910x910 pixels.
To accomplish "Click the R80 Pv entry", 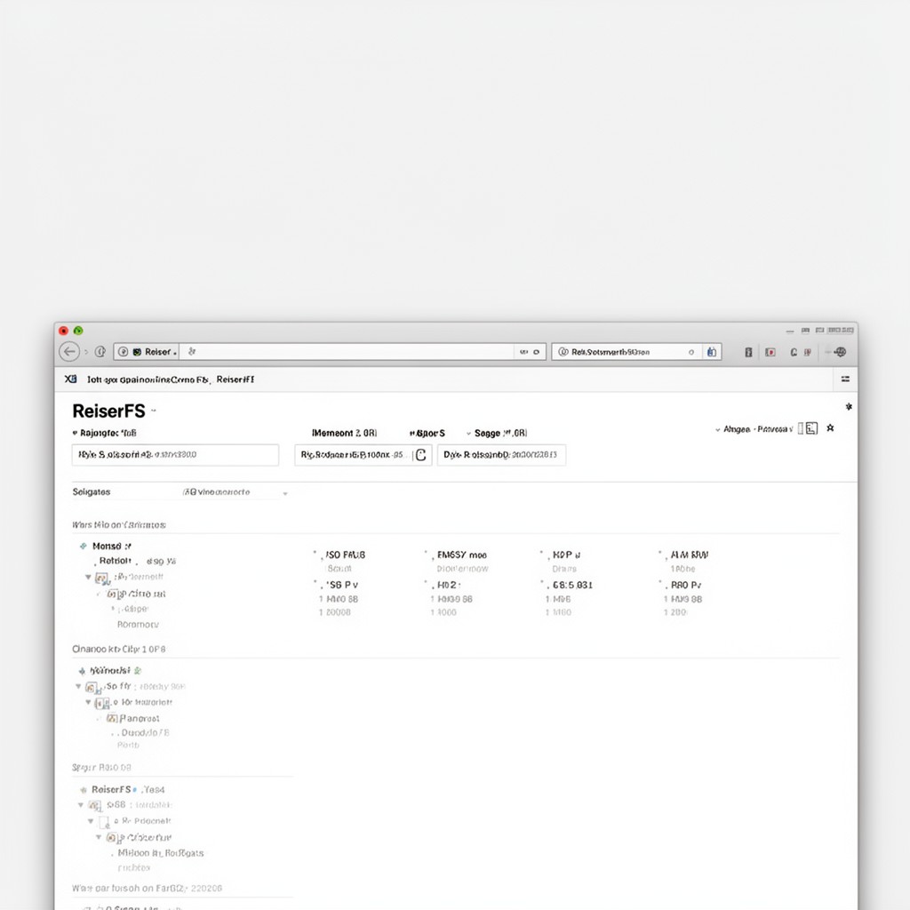I will [686, 585].
